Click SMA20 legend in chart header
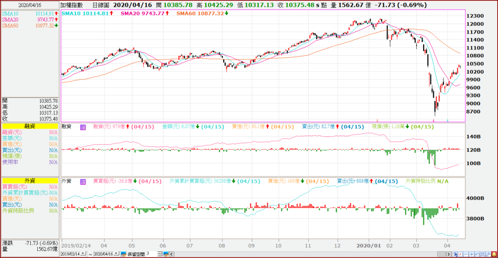The height and width of the screenshot is (258, 498). 145,13
